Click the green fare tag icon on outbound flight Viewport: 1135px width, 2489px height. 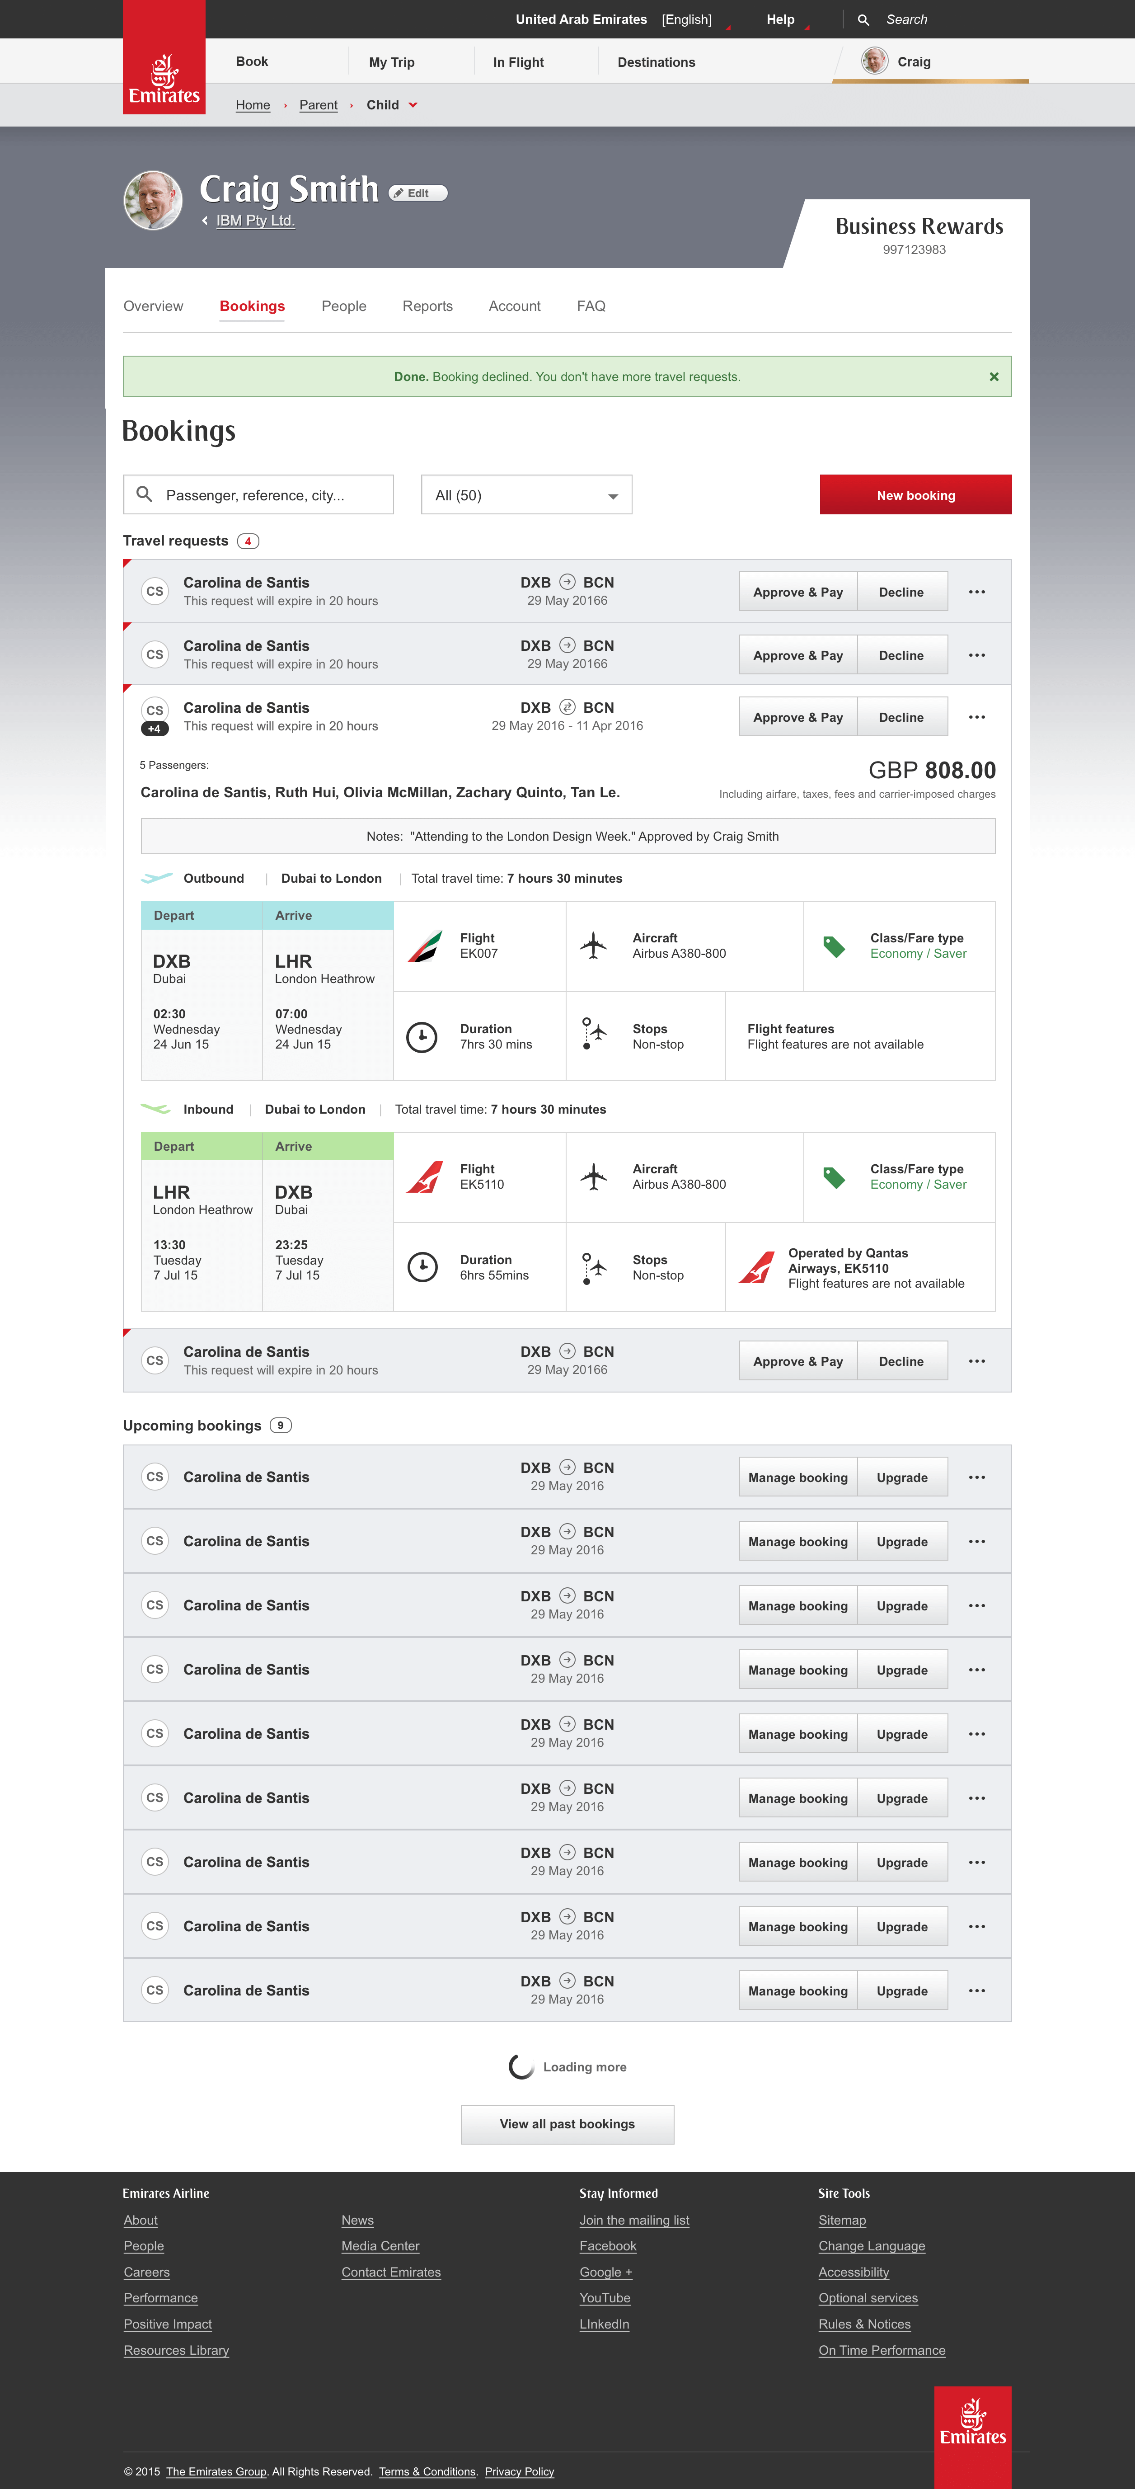(834, 946)
